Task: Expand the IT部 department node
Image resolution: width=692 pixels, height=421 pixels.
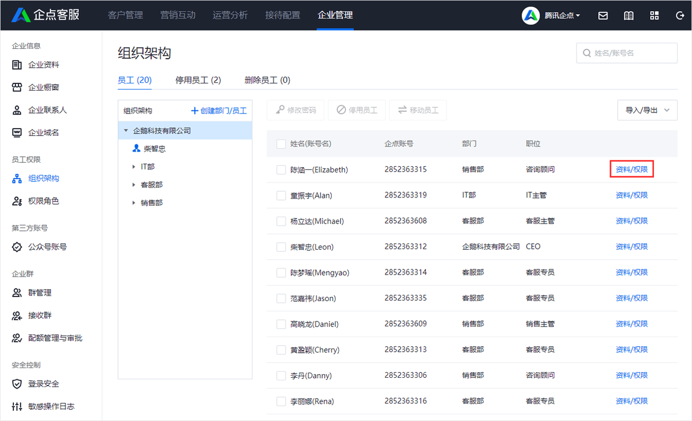Action: coord(134,166)
